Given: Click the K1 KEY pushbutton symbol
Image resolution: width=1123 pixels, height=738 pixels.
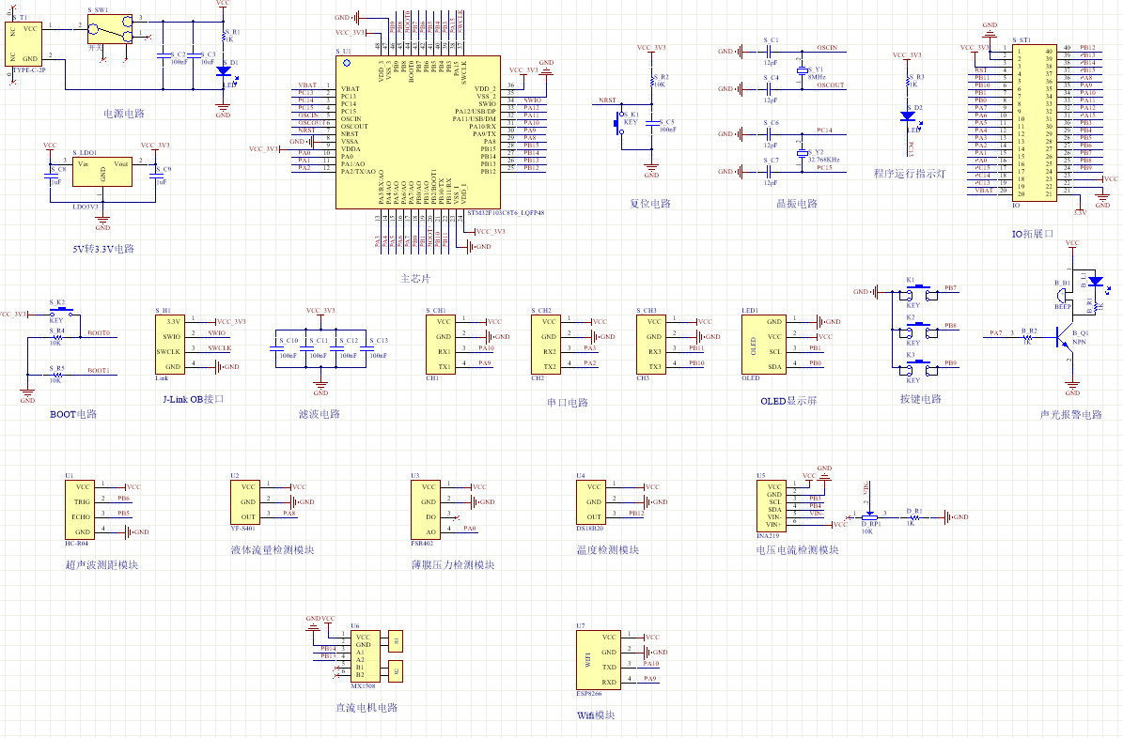Looking at the screenshot, I should [x=920, y=292].
